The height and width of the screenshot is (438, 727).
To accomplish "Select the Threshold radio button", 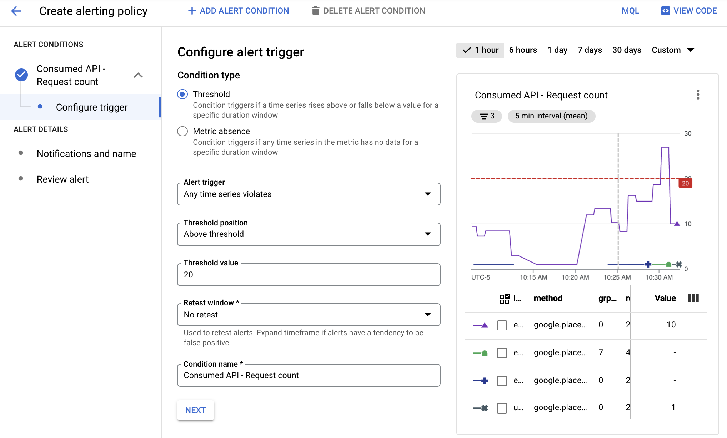I will [x=182, y=94].
